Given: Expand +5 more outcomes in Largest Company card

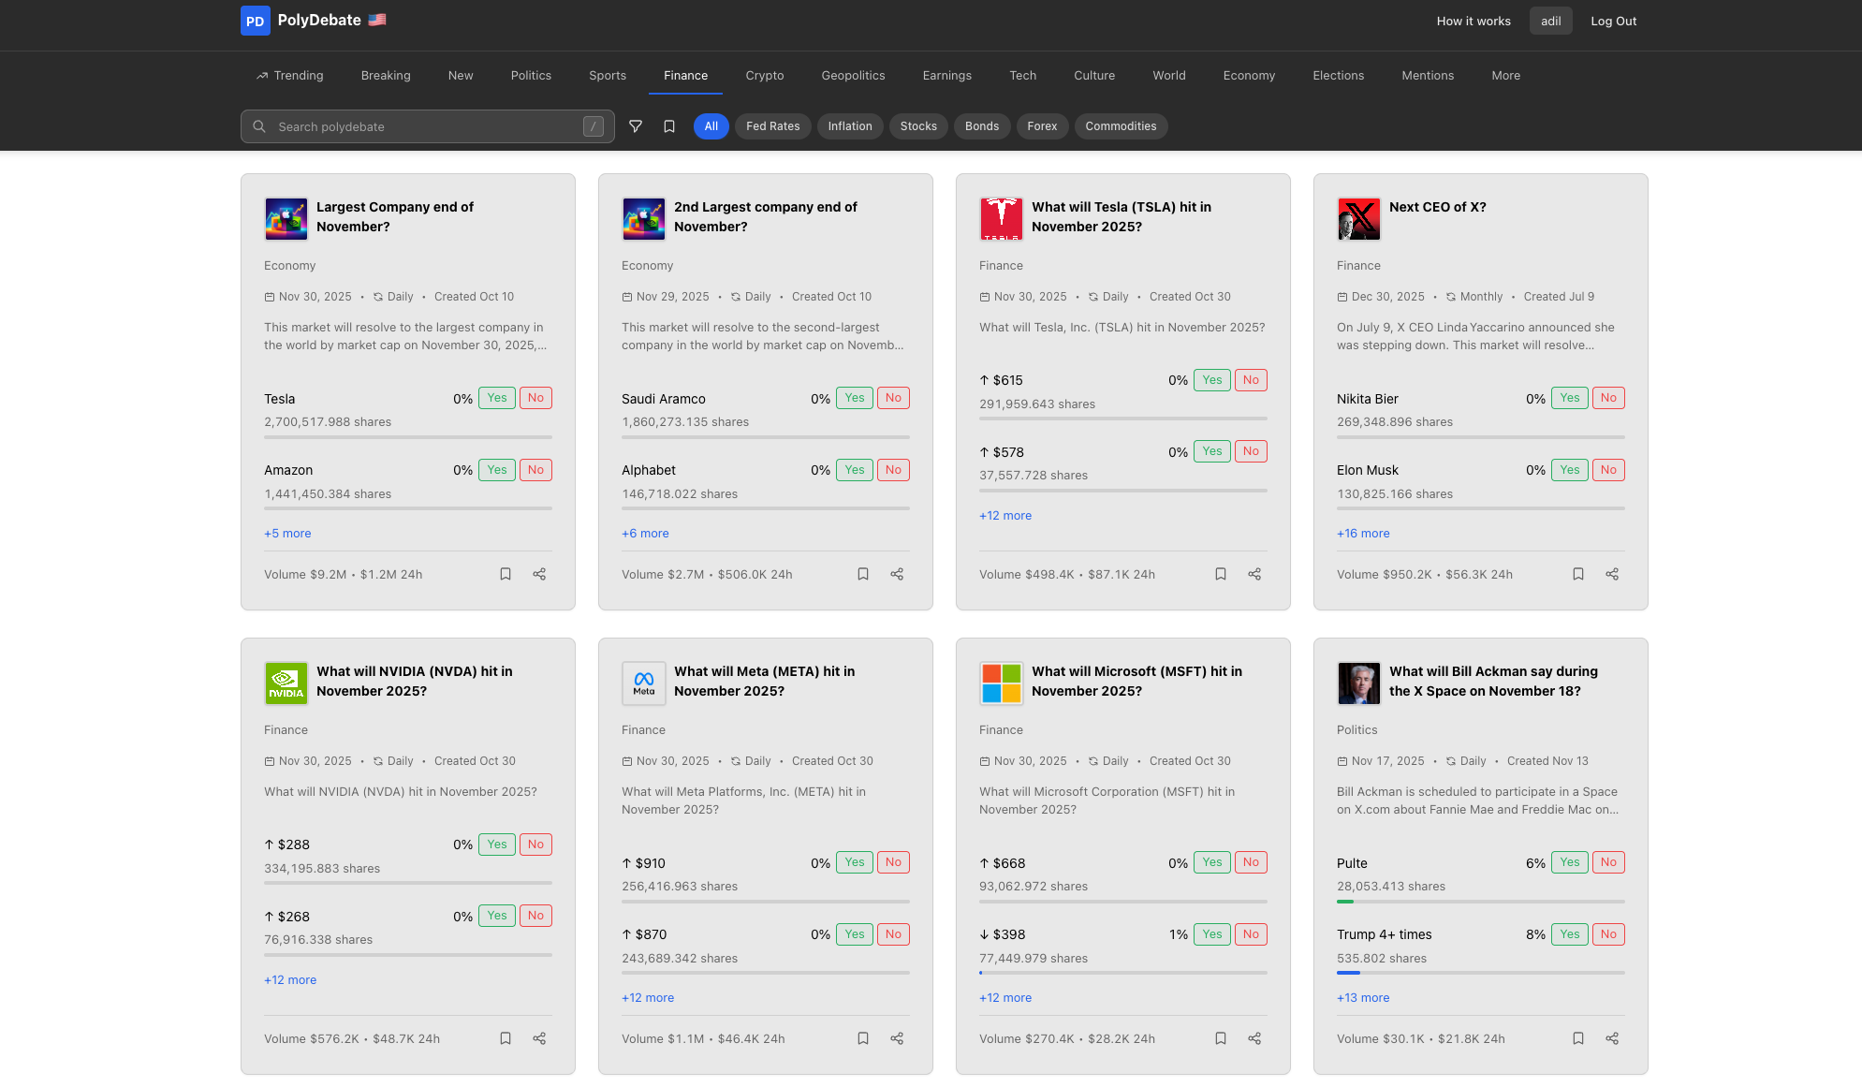Looking at the screenshot, I should (287, 534).
